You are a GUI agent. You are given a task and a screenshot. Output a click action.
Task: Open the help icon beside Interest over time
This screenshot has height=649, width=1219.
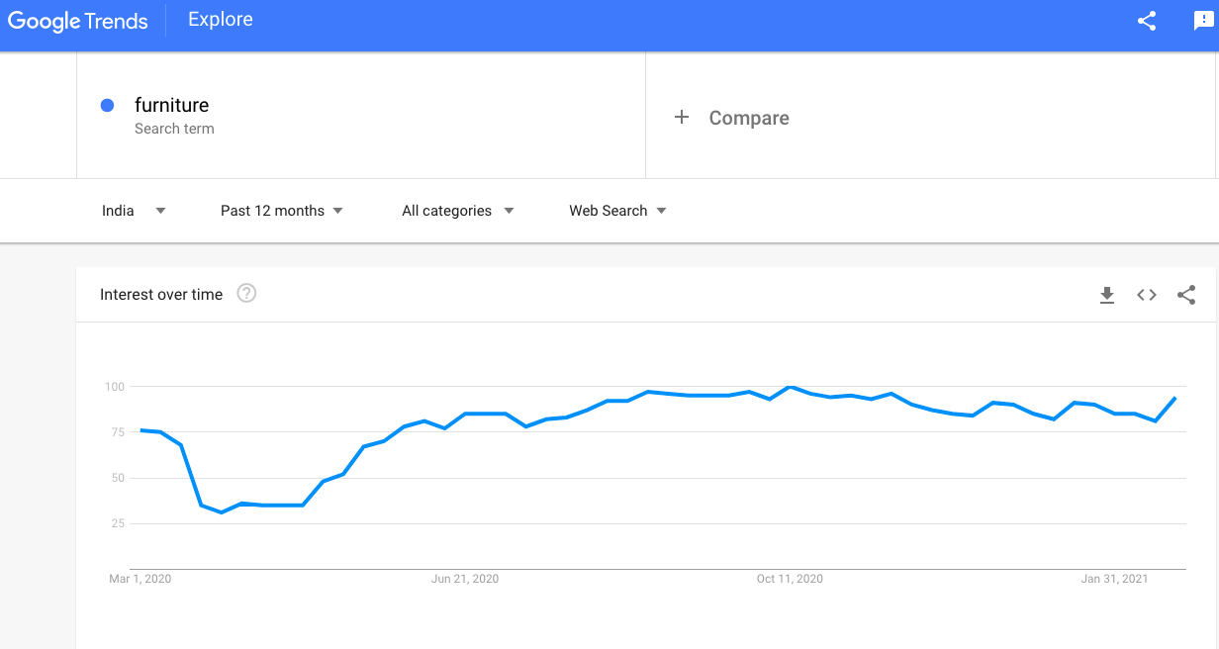tap(246, 294)
